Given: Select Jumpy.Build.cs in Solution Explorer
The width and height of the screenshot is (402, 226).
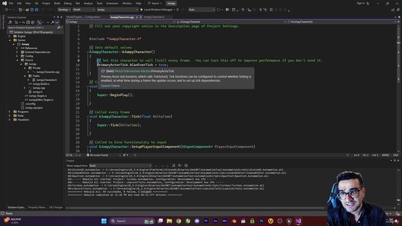Looking at the screenshot, I should point(41,83).
